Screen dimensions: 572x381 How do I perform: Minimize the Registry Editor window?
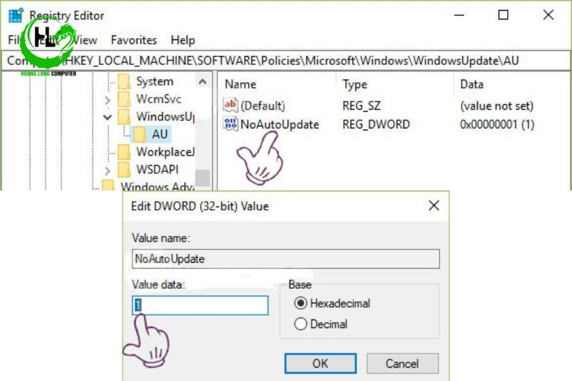click(459, 15)
